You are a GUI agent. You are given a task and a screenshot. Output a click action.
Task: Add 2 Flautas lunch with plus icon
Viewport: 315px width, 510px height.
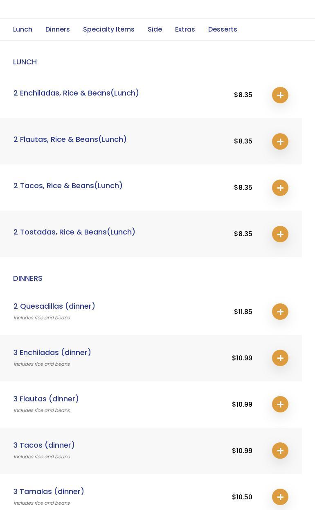(280, 141)
